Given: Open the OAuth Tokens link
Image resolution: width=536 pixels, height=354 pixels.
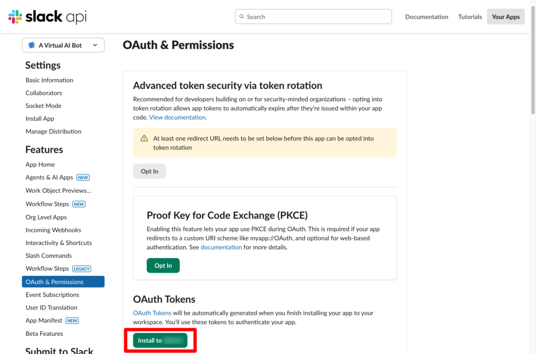Looking at the screenshot, I should tap(151, 313).
